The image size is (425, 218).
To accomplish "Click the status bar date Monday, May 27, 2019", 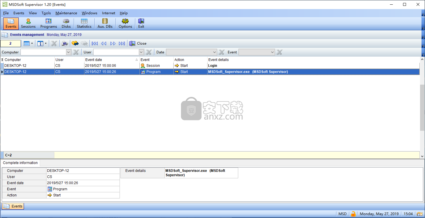I will (379, 214).
